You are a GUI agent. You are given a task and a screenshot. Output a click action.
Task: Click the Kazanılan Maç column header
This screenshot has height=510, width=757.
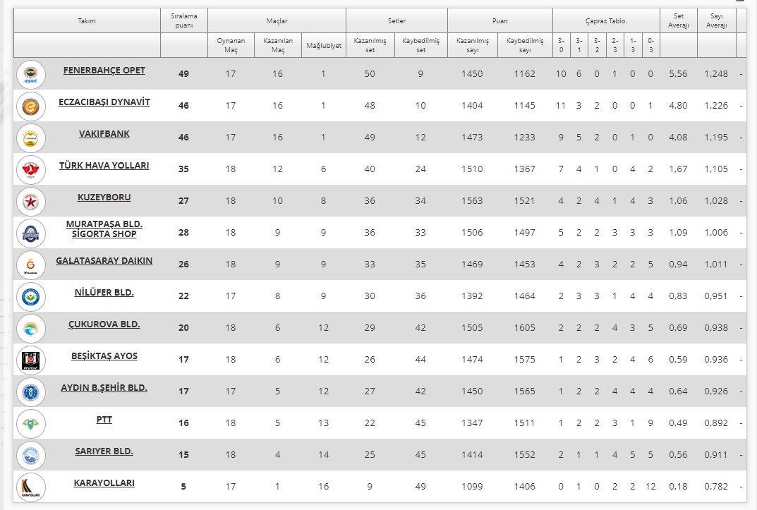pyautogui.click(x=277, y=45)
